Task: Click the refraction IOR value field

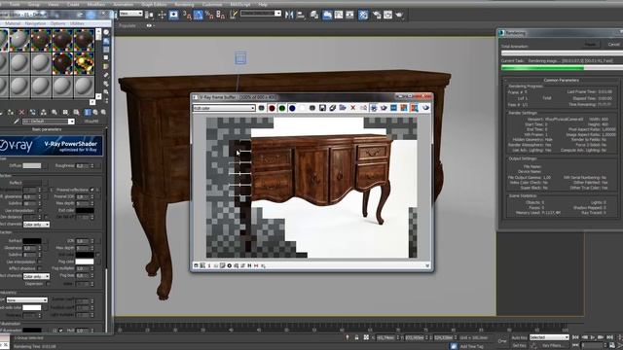Action: coord(82,240)
